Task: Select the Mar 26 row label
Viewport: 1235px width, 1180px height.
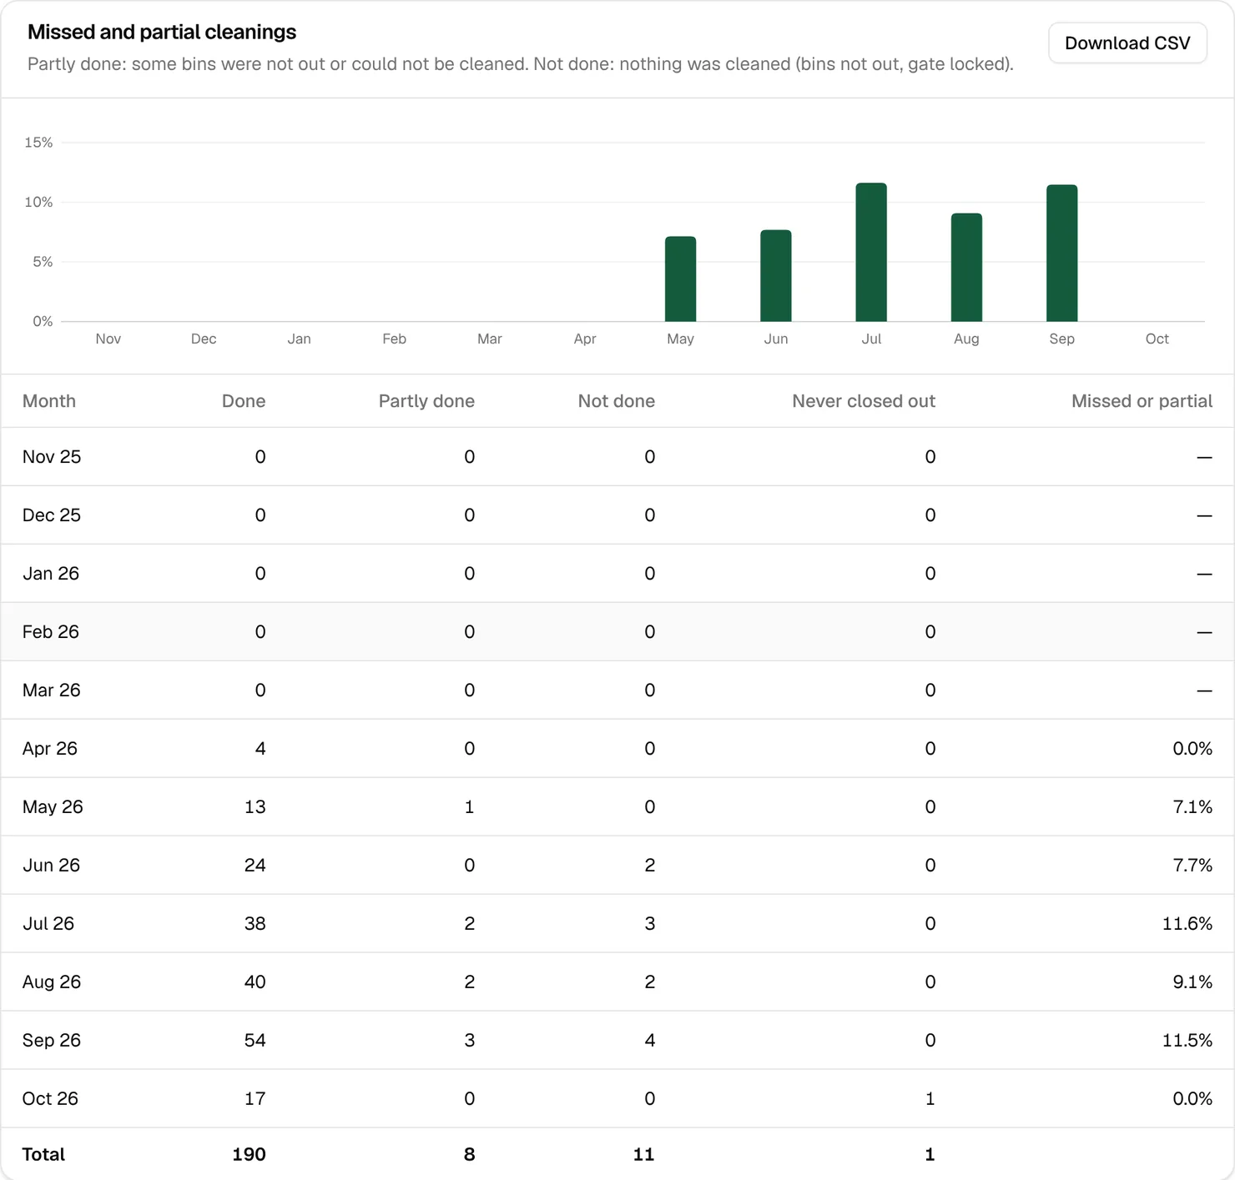Action: pos(52,690)
